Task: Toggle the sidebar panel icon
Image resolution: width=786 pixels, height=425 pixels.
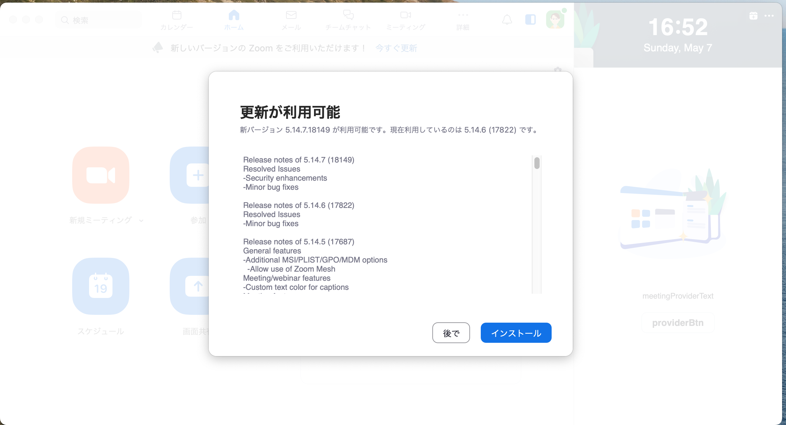Action: 530,20
